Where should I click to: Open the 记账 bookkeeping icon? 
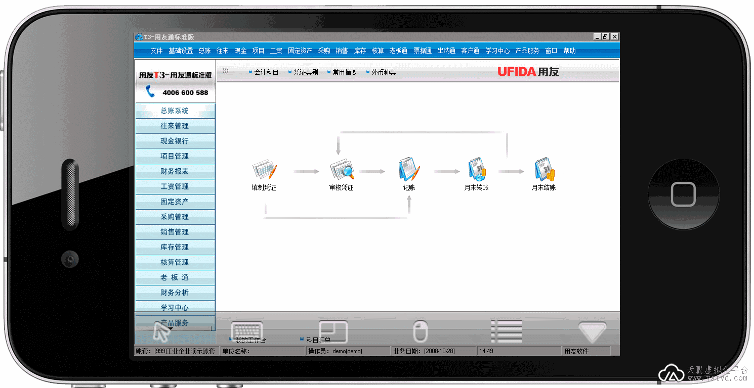(409, 169)
